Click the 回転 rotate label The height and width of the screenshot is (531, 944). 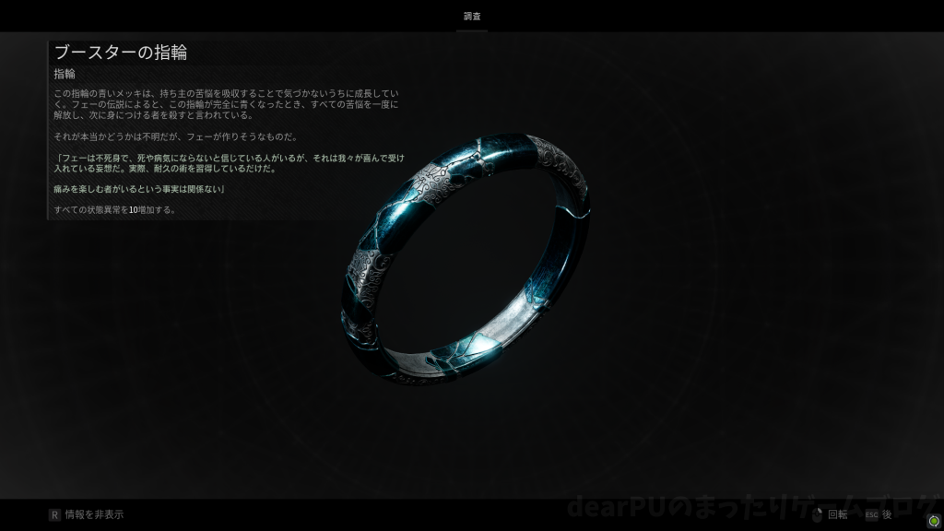point(837,514)
